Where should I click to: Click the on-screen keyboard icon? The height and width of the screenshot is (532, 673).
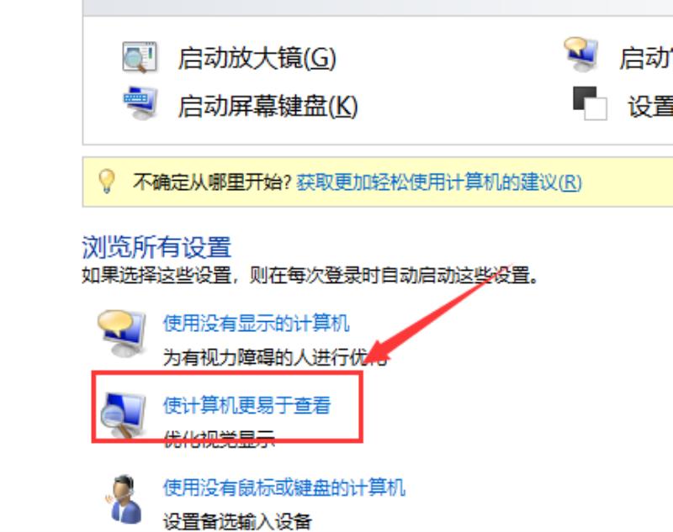(140, 103)
